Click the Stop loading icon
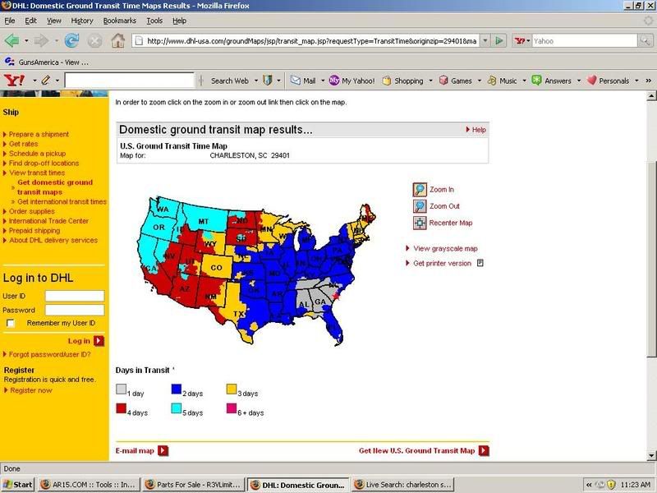 tap(95, 40)
